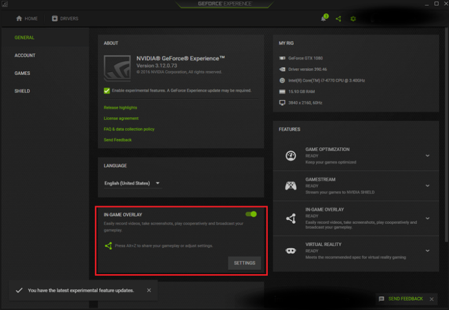This screenshot has width=449, height=310.
Task: Click the Gamestream controller icon
Action: tap(291, 186)
